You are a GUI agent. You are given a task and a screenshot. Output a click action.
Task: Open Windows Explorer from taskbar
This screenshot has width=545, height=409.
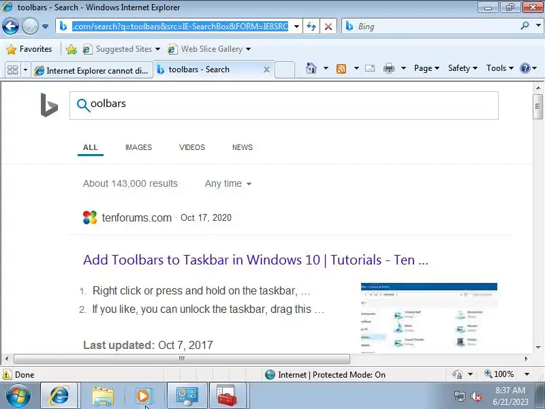(x=103, y=396)
